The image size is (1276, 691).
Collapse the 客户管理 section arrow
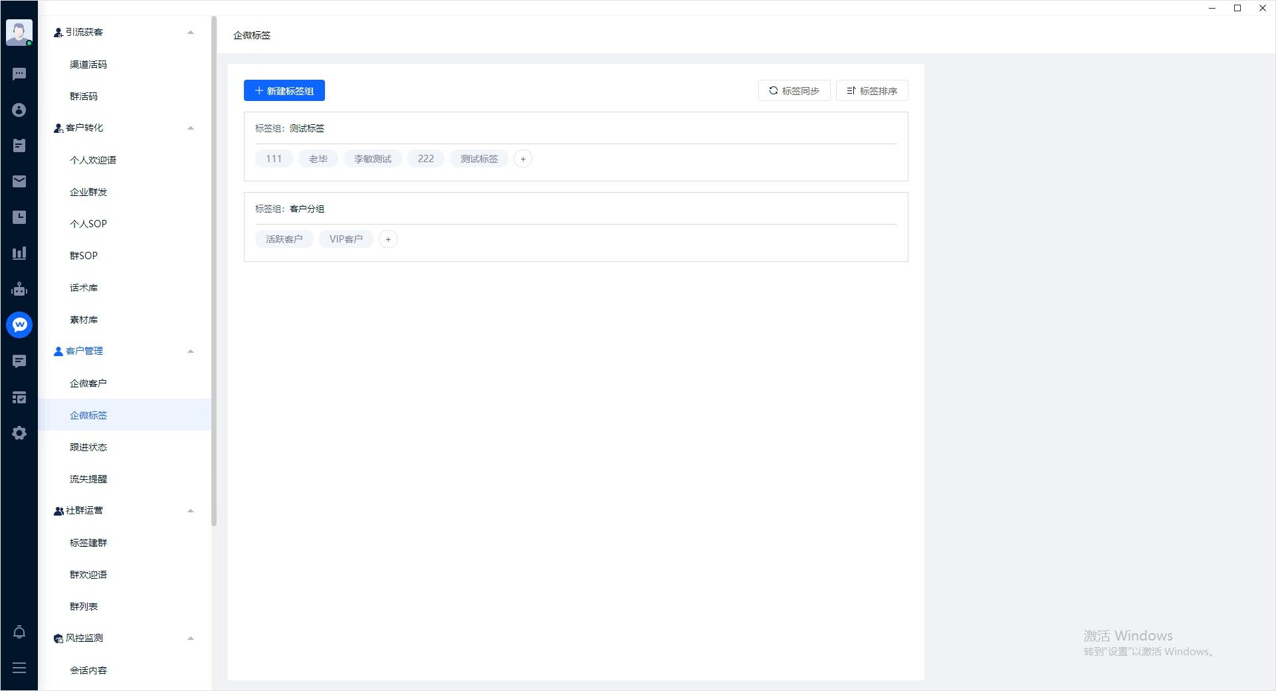191,351
